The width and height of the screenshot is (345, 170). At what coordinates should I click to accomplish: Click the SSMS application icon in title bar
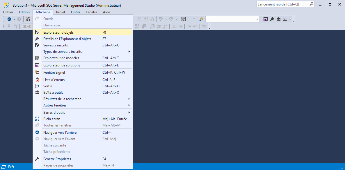pyautogui.click(x=6, y=5)
